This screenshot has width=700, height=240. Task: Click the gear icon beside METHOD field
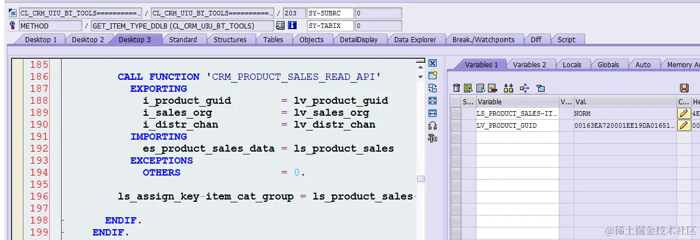(12, 26)
